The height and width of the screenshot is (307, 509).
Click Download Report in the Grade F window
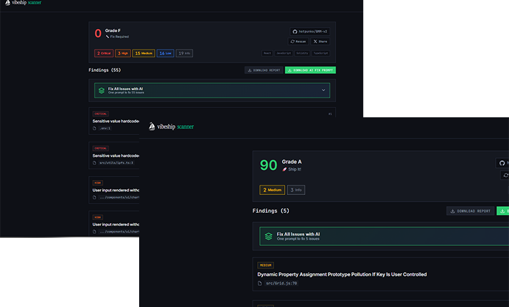click(264, 70)
